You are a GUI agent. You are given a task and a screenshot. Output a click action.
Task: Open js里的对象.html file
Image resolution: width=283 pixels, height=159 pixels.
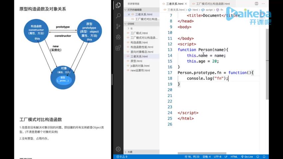(141, 66)
